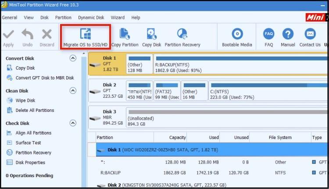Collapse the Convert Disk section
The width and height of the screenshot is (329, 189).
tap(73, 58)
